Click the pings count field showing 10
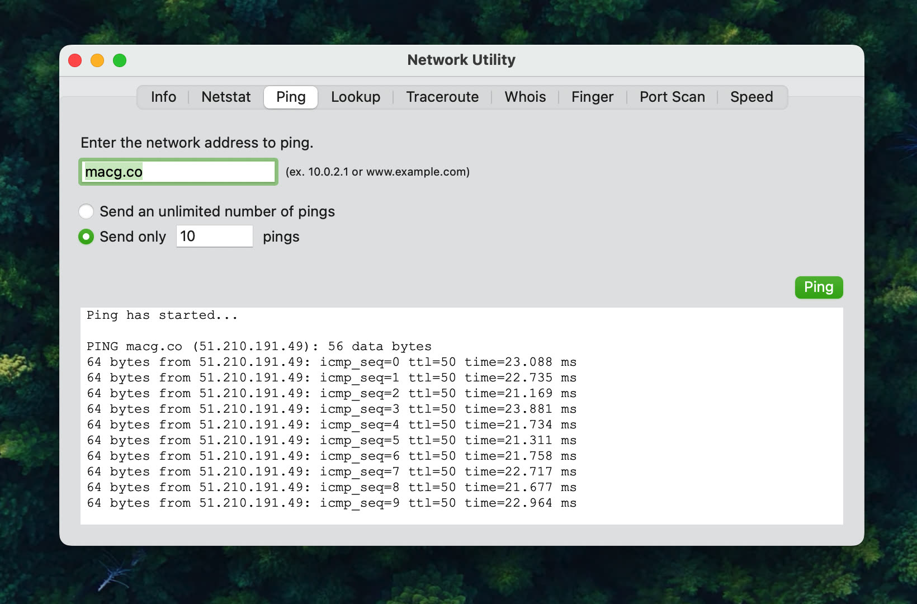This screenshot has width=917, height=604. [214, 236]
